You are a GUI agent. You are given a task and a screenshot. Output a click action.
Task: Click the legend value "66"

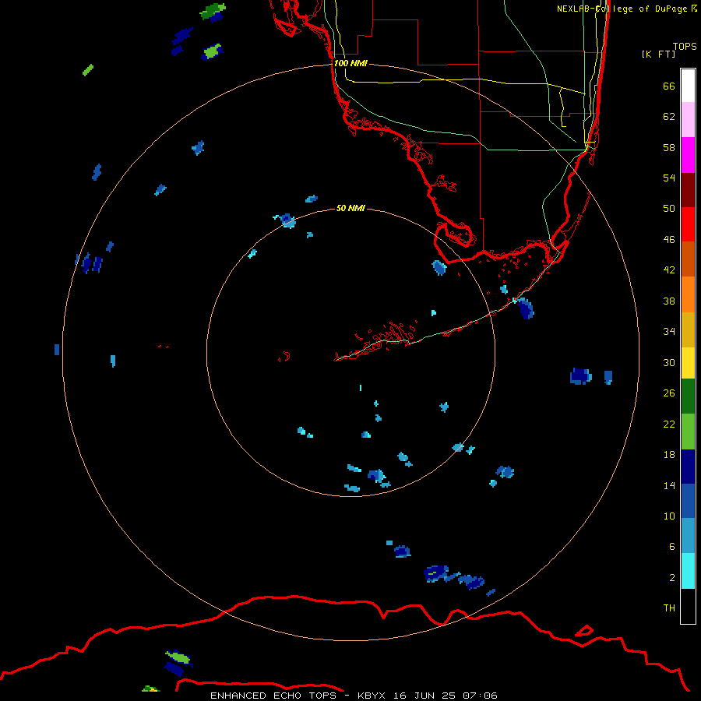[x=669, y=86]
